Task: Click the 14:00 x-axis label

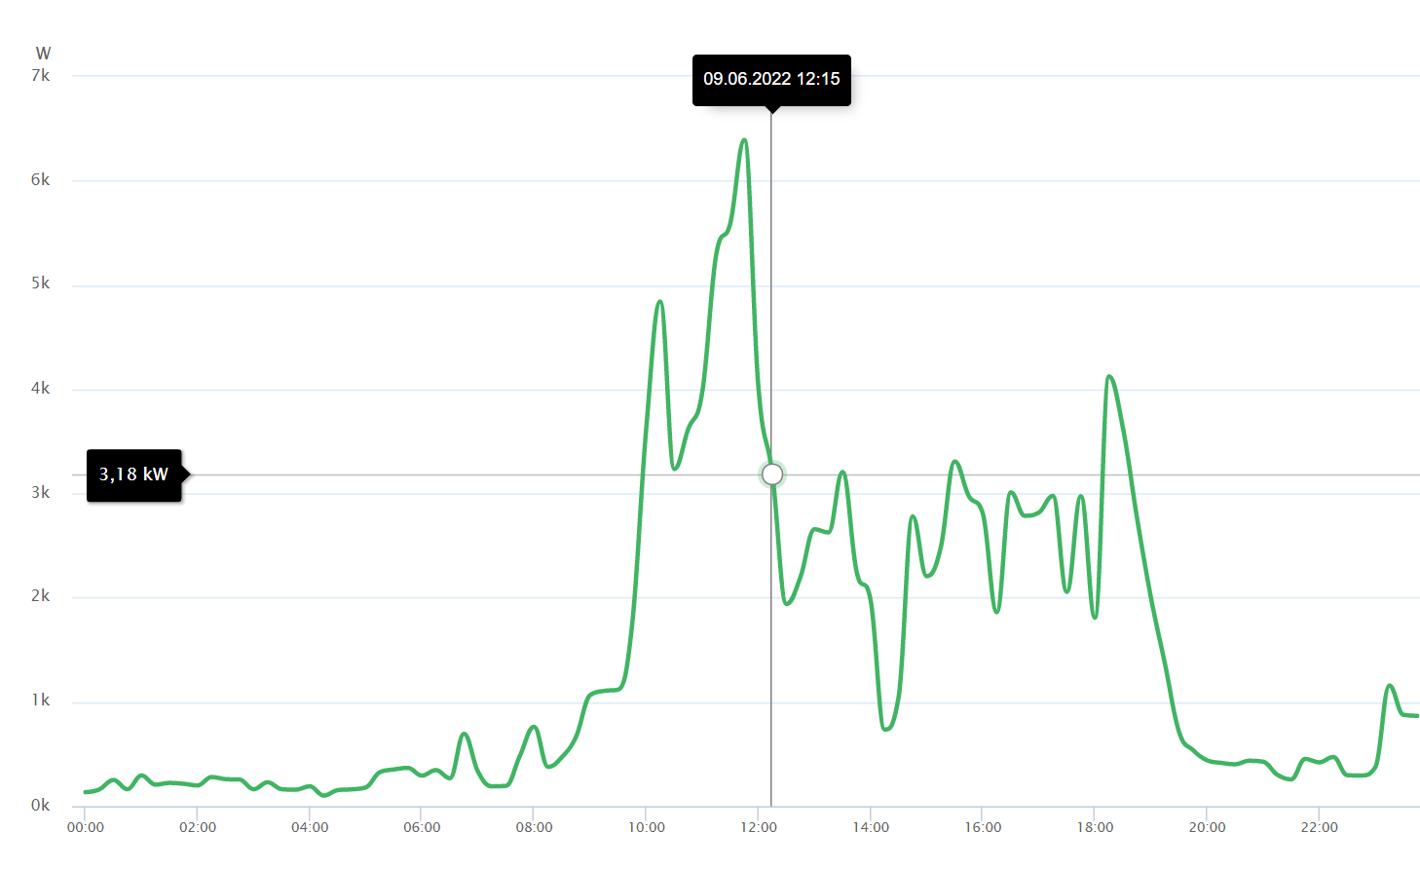Action: [871, 827]
